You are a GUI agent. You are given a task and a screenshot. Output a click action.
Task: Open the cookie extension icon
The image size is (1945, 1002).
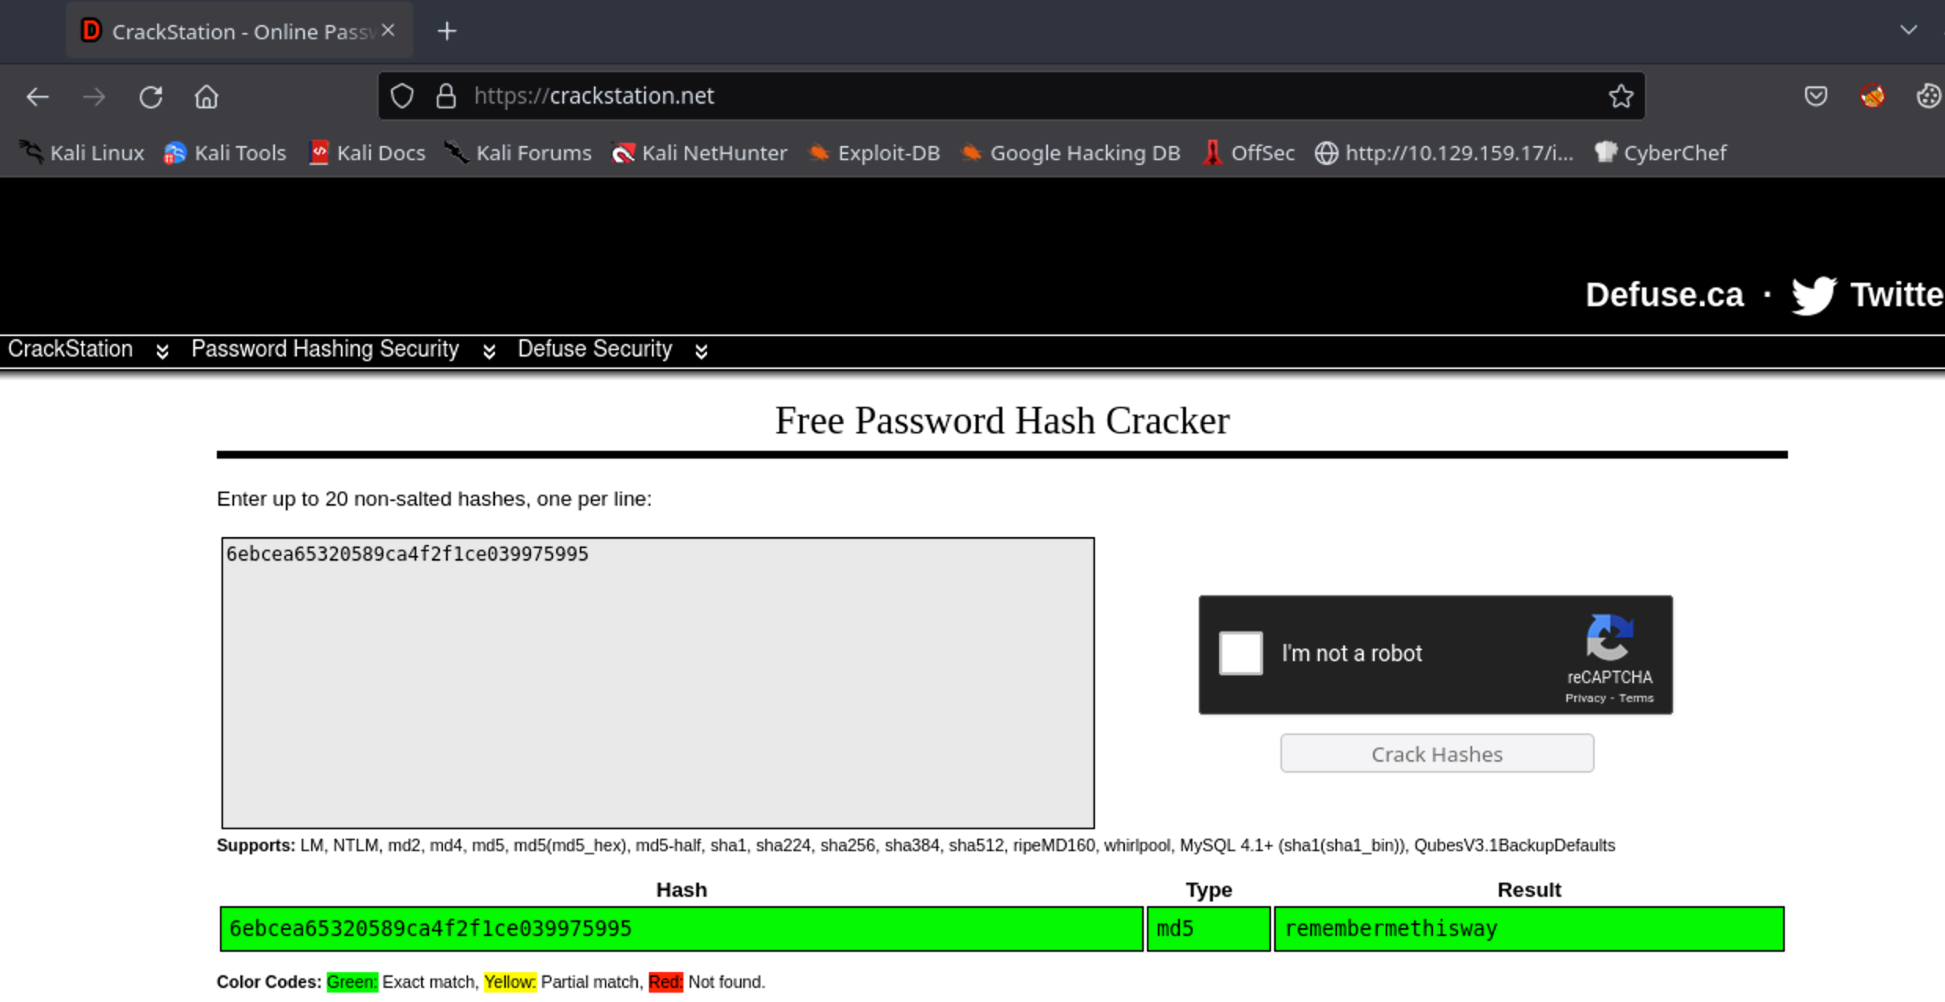click(x=1929, y=96)
